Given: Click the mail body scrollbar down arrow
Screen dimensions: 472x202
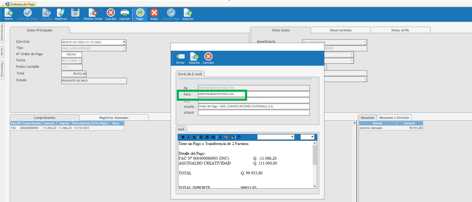Looking at the screenshot, I should (x=315, y=186).
